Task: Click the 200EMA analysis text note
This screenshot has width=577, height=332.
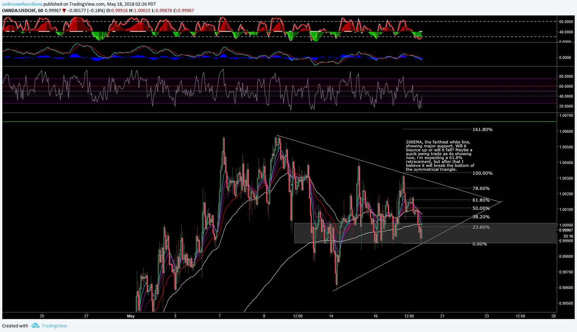Action: pos(440,156)
